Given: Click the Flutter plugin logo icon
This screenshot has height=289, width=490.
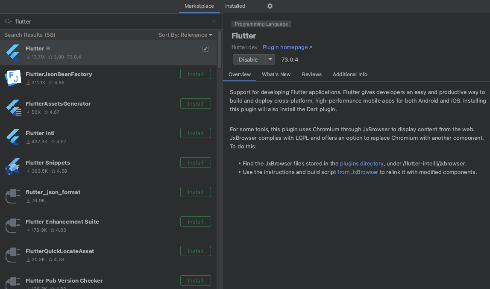Looking at the screenshot, I should [x=13, y=52].
